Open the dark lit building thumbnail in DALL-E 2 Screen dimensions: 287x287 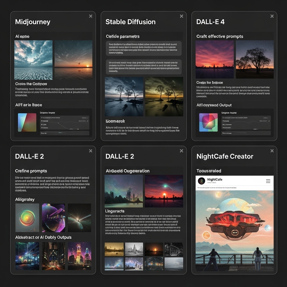pyautogui.click(x=54, y=256)
